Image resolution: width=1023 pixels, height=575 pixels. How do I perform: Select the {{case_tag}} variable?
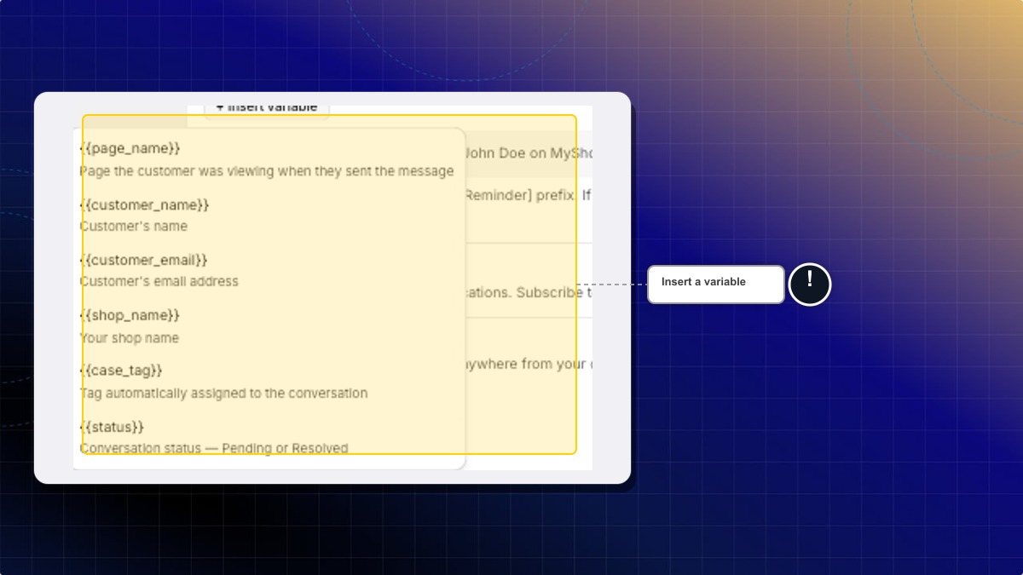pos(121,371)
